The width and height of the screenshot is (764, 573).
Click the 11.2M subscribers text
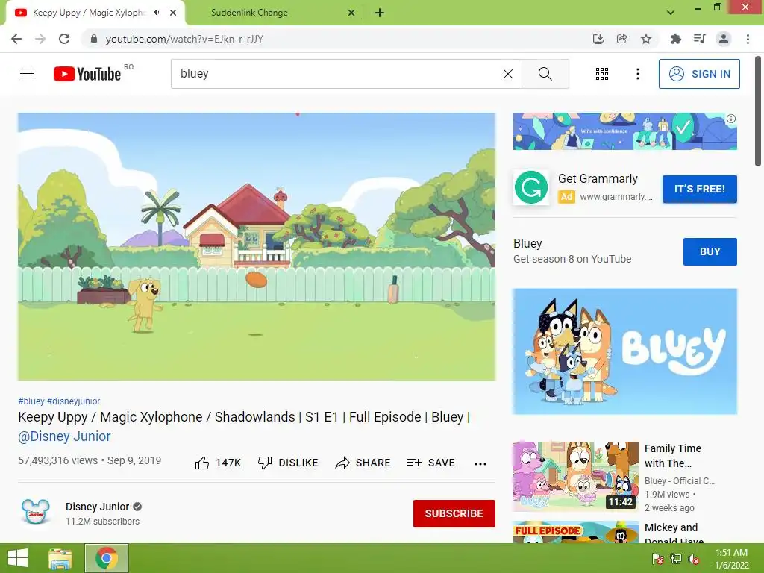[x=102, y=522]
